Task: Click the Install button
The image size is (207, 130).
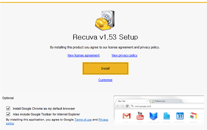Action: point(105,69)
